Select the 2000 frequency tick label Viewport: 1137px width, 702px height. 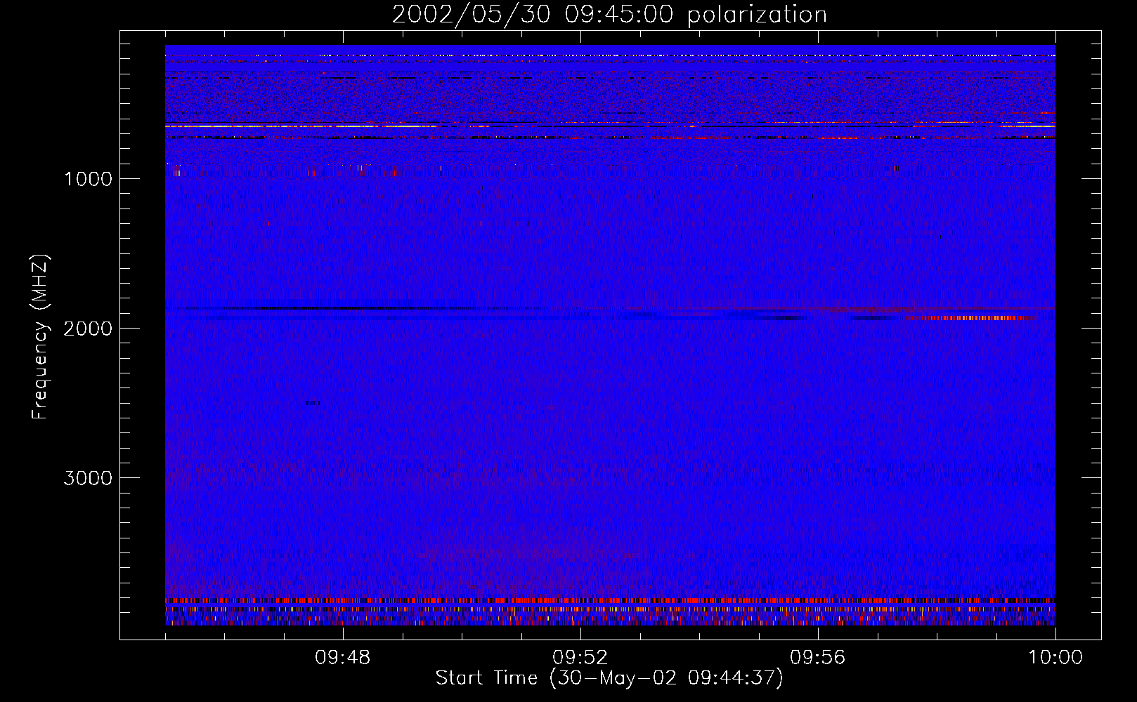[x=88, y=329]
